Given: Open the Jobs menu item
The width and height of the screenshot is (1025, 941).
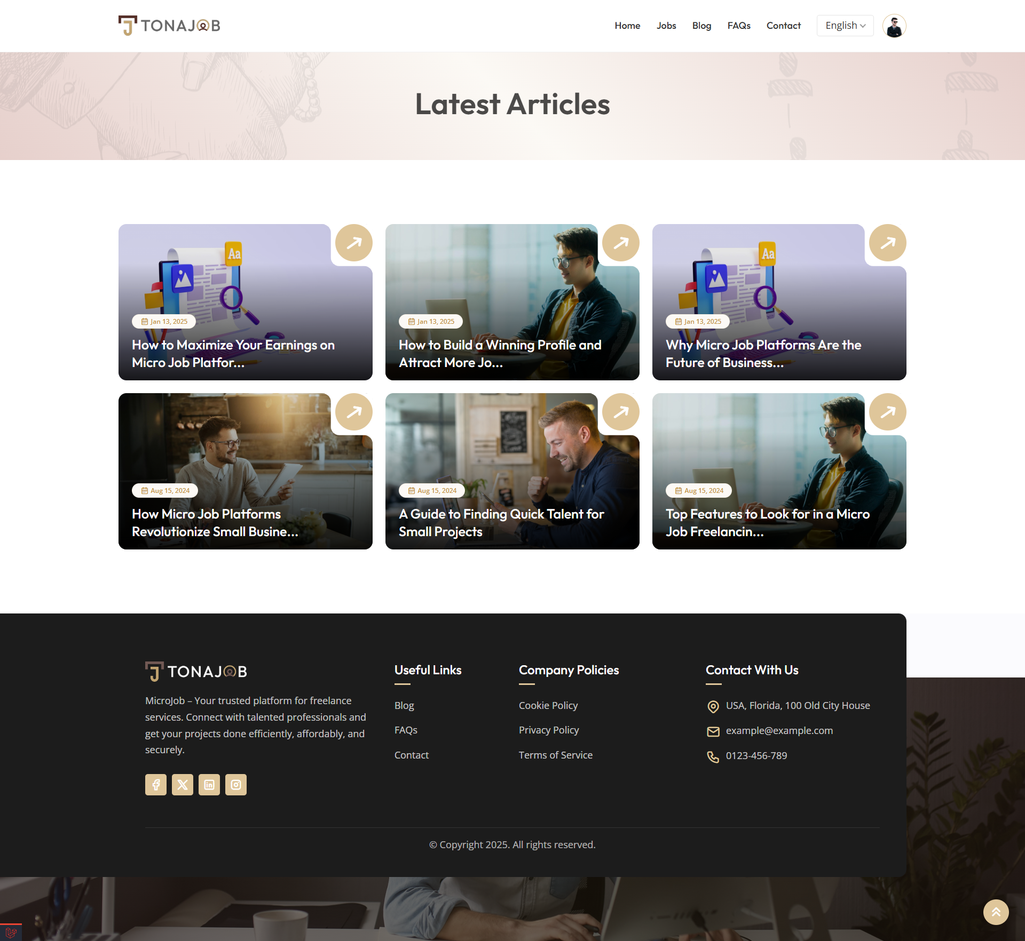Looking at the screenshot, I should point(666,26).
